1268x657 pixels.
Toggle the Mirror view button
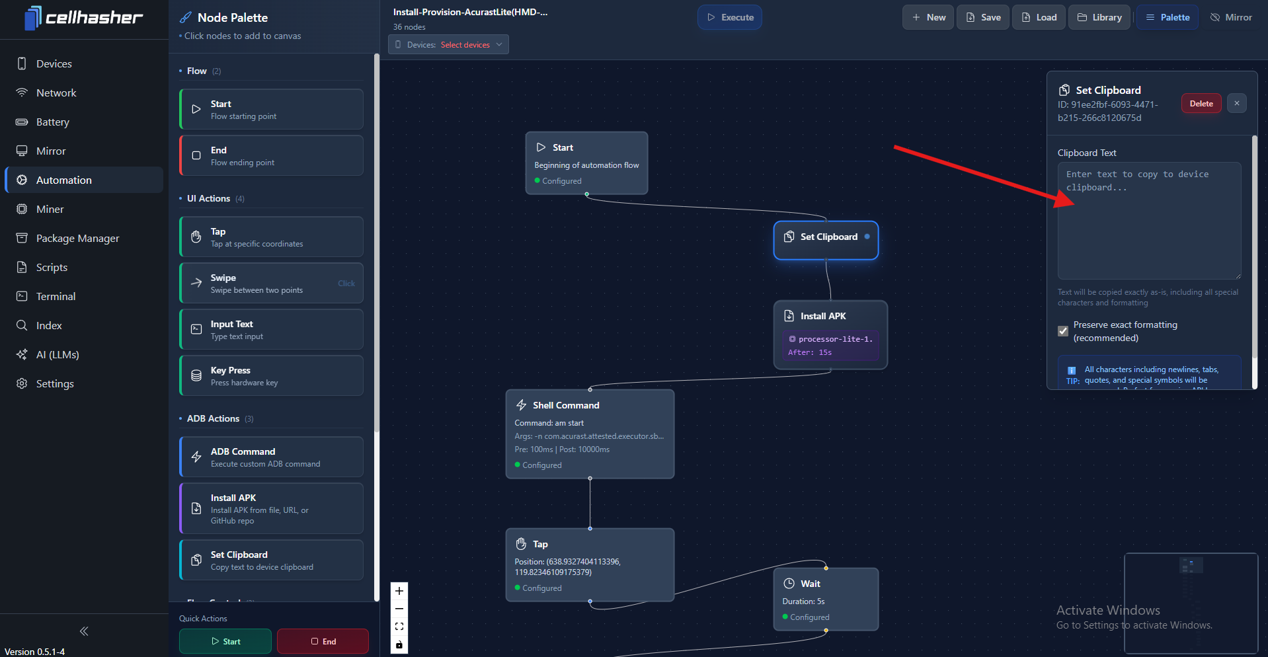pos(1231,17)
